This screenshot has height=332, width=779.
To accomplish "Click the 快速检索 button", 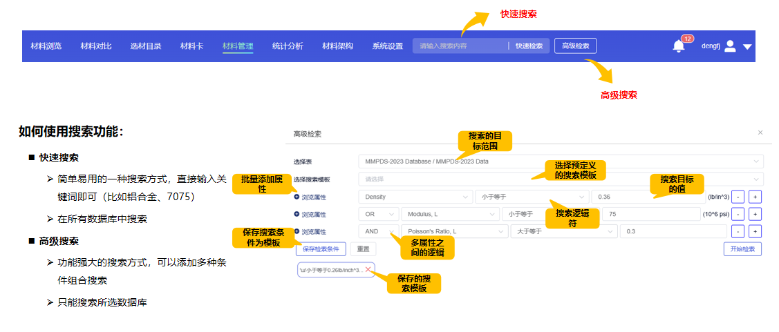I will (529, 46).
